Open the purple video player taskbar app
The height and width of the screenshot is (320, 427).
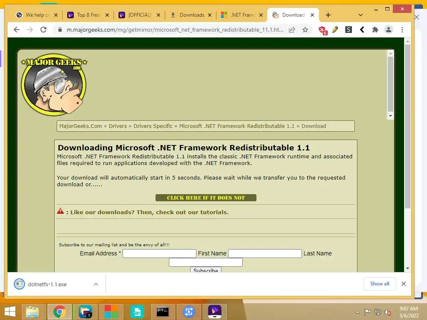coord(215,312)
